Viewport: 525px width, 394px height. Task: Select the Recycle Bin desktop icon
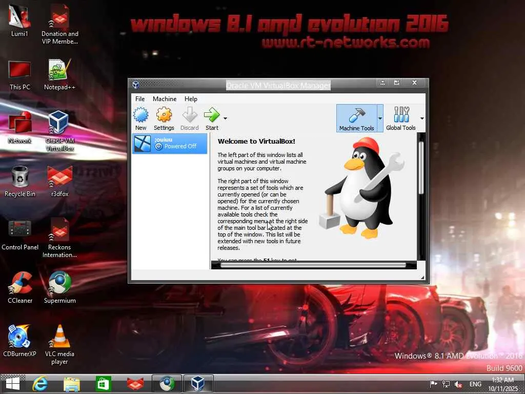pos(19,181)
